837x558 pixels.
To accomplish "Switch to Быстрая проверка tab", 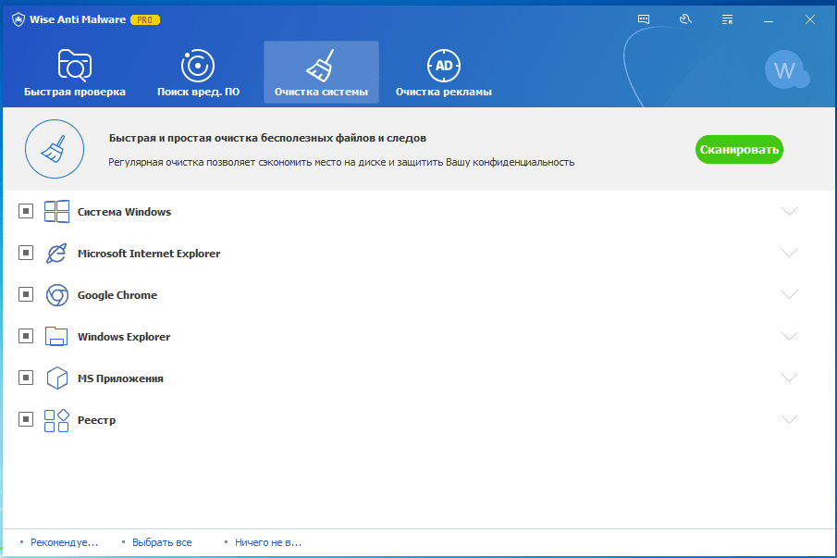I will pos(75,72).
